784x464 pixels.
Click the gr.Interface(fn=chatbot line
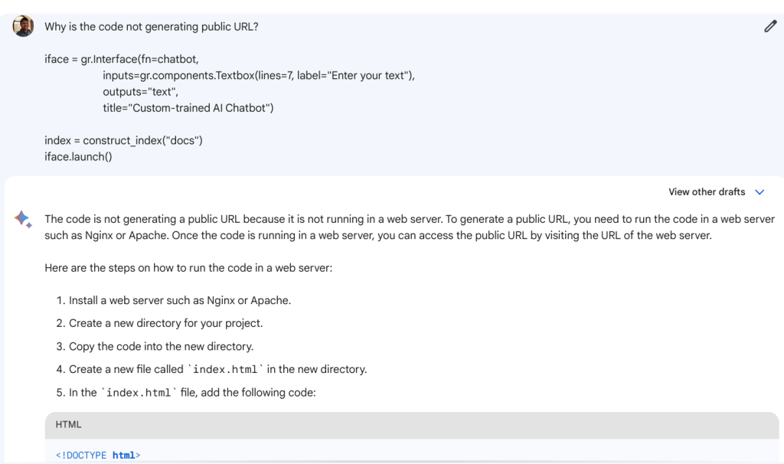[126, 59]
